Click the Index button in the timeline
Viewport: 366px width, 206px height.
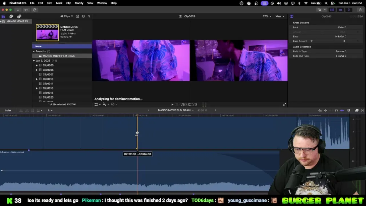coord(8,110)
